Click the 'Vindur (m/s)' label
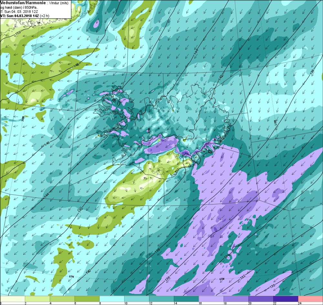323x305 pixels. tap(59, 3)
